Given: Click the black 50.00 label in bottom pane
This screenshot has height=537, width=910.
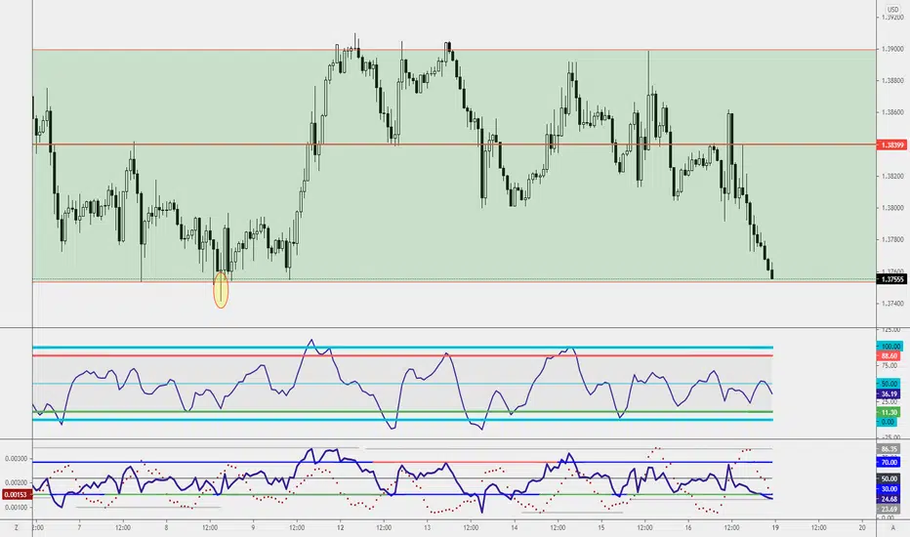Looking at the screenshot, I should 889,479.
